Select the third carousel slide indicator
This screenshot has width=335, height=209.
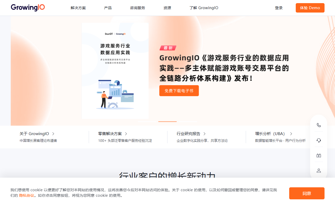click(188, 121)
